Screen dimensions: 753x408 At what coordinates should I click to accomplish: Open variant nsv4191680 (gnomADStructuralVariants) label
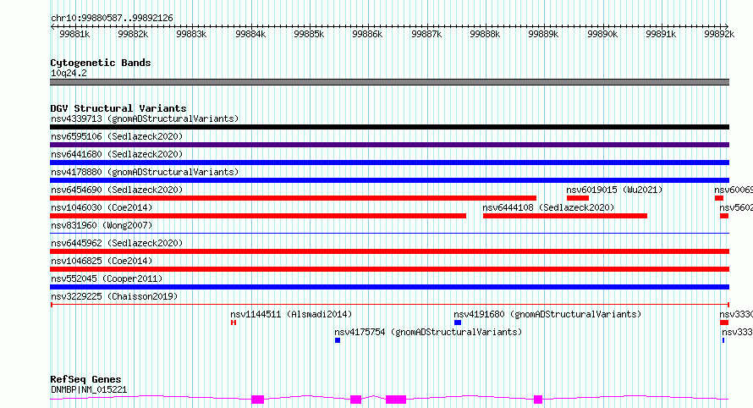(x=547, y=314)
